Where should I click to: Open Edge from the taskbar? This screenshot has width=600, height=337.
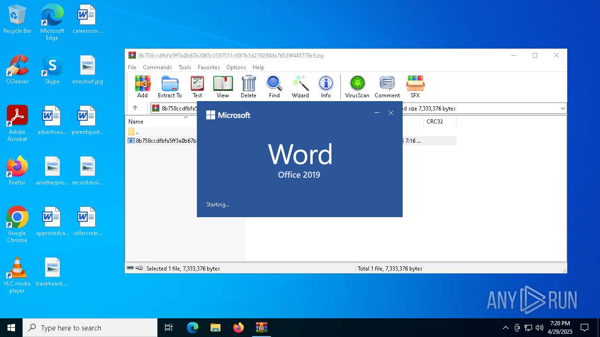click(193, 328)
